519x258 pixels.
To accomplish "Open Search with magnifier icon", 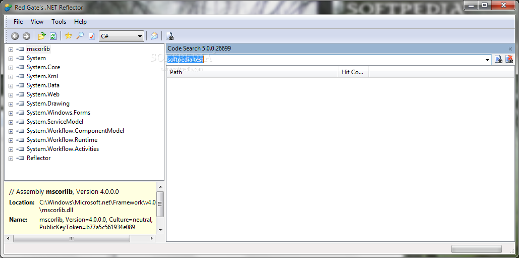I will (80, 36).
